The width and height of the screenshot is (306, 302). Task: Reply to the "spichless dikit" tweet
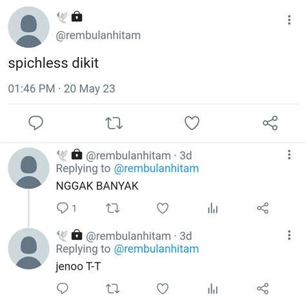point(36,123)
